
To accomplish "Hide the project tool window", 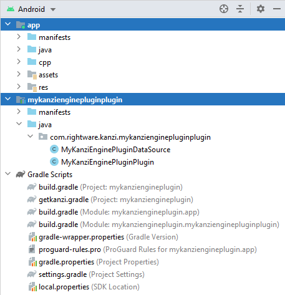I will click(277, 9).
